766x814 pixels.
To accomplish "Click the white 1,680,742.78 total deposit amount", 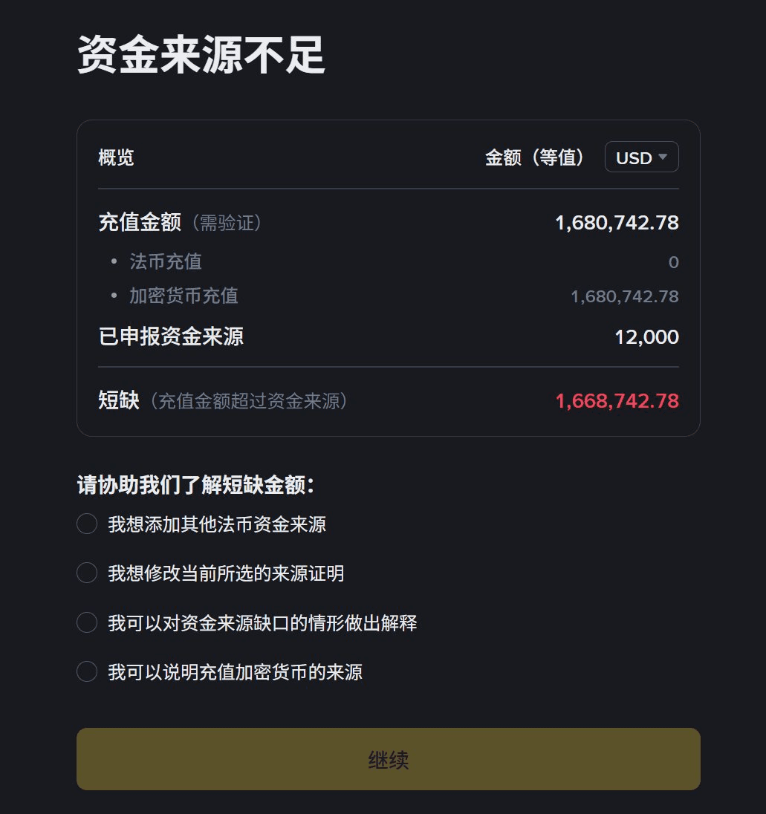I will click(x=617, y=222).
